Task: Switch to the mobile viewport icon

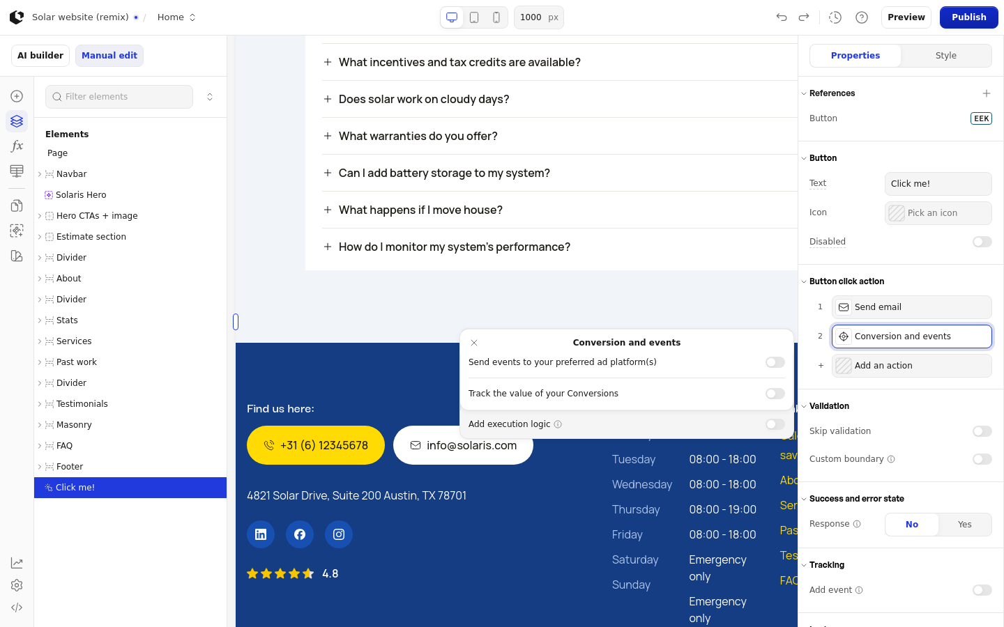Action: 496,17
